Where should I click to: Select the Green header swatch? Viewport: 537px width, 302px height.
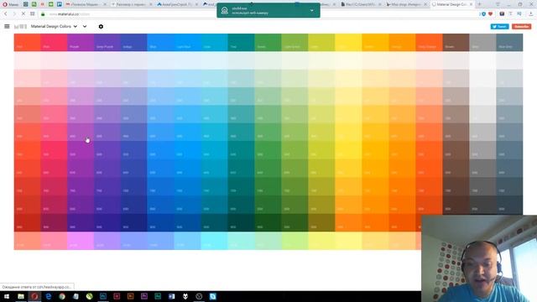tap(268, 43)
